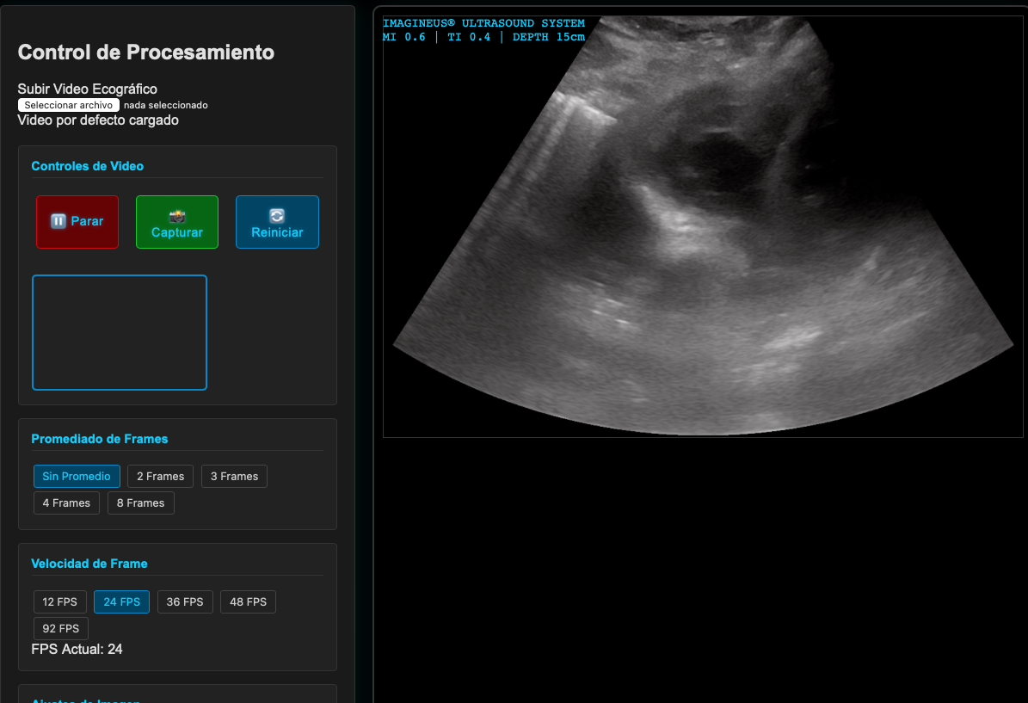Click the Controles de Video section heading

coord(88,166)
